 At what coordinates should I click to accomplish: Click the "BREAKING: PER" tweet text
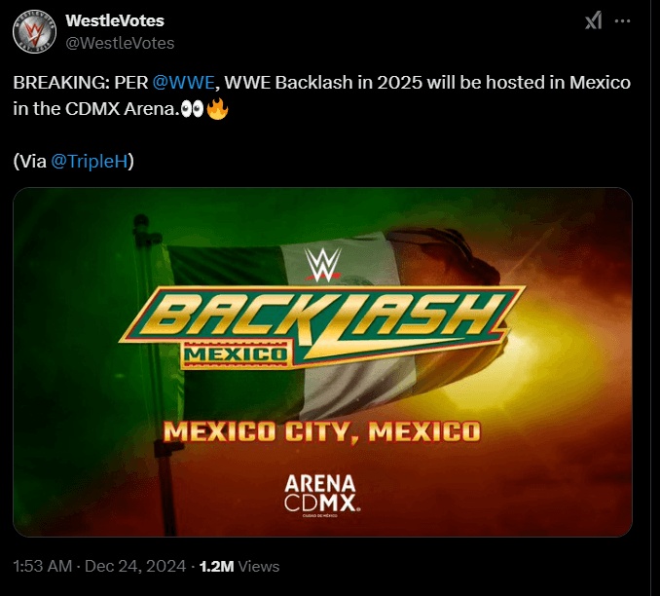81,83
